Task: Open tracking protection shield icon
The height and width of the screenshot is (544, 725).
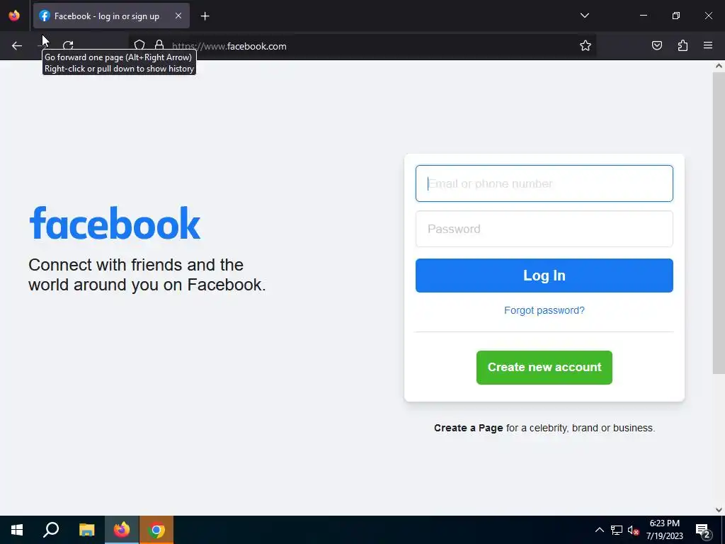Action: click(139, 45)
